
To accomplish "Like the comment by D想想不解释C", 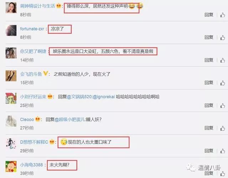I will pos(222,151).
